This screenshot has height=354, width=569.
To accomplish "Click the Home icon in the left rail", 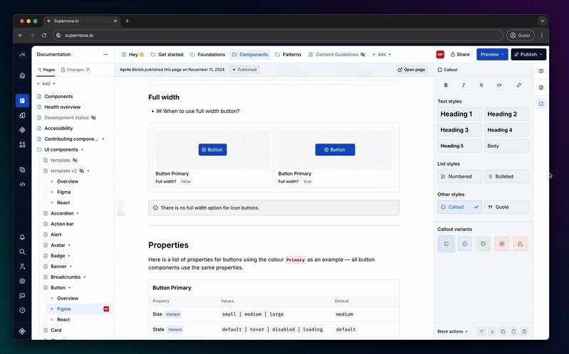I will pos(22,75).
